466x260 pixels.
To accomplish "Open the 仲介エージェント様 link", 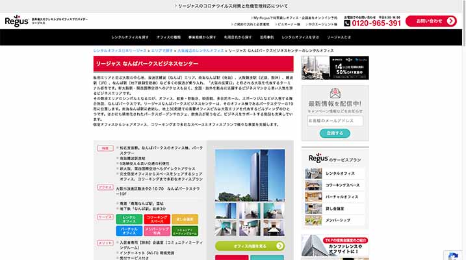I will pos(322,24).
